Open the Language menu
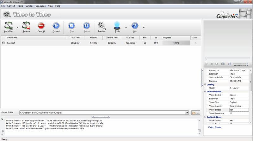 pyautogui.click(x=41, y=6)
